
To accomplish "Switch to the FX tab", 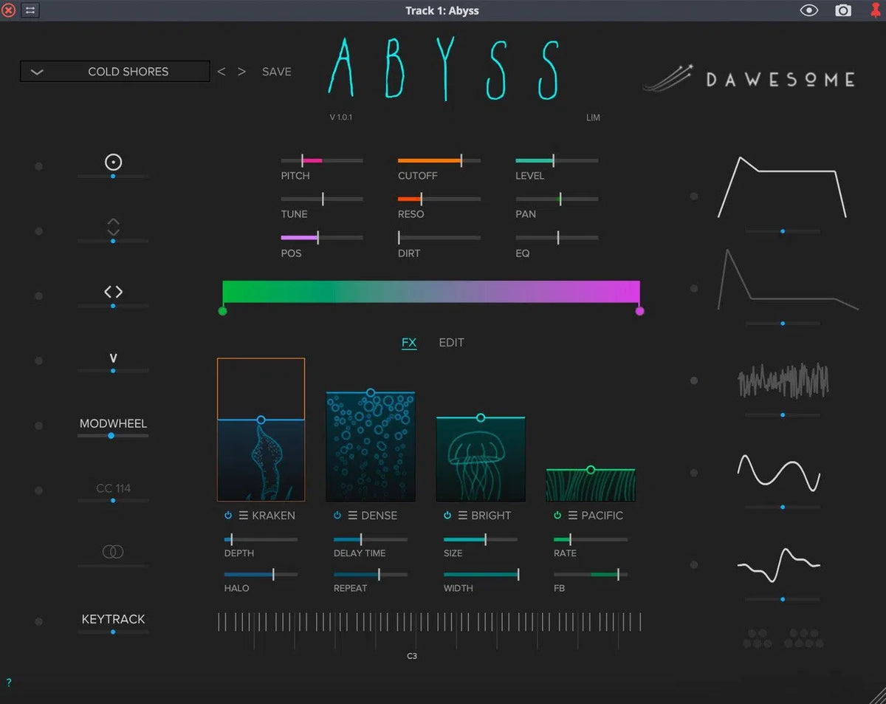I will 409,343.
